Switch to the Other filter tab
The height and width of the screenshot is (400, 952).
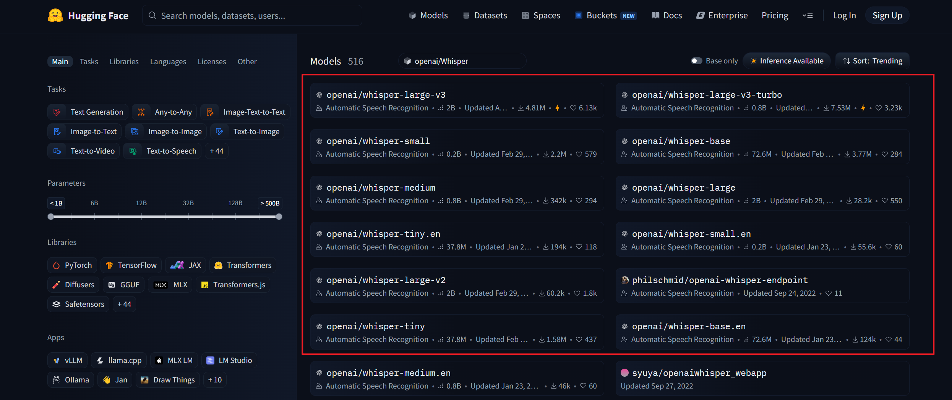pyautogui.click(x=247, y=62)
